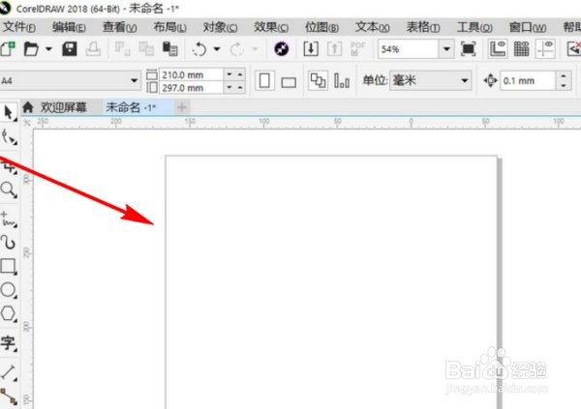
Task: Click the Import icon
Action: pyautogui.click(x=311, y=48)
